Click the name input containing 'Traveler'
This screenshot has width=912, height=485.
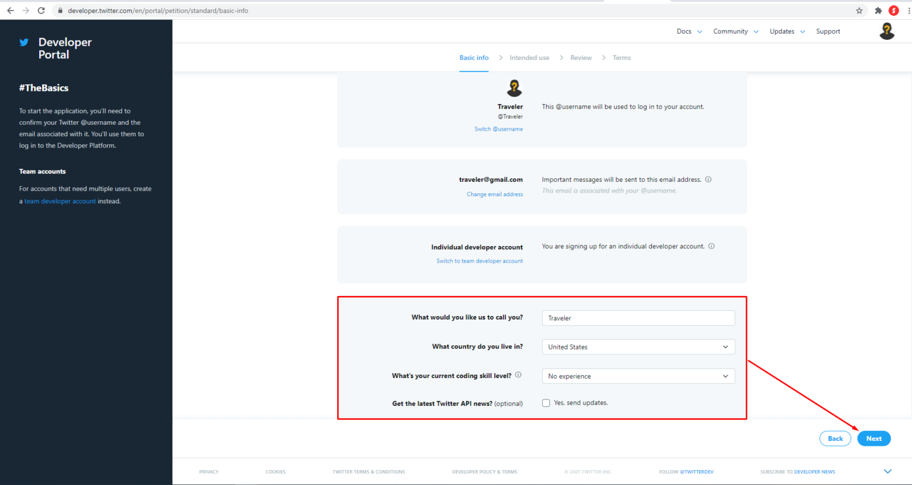coord(638,317)
